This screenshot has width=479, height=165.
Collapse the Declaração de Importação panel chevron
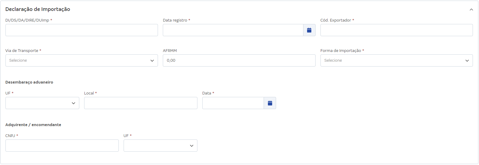pyautogui.click(x=471, y=9)
